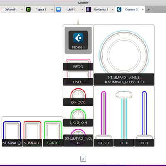166x166 pixels.
Task: Click the NUMPAD_1 button label
Action: (x=12, y=143)
